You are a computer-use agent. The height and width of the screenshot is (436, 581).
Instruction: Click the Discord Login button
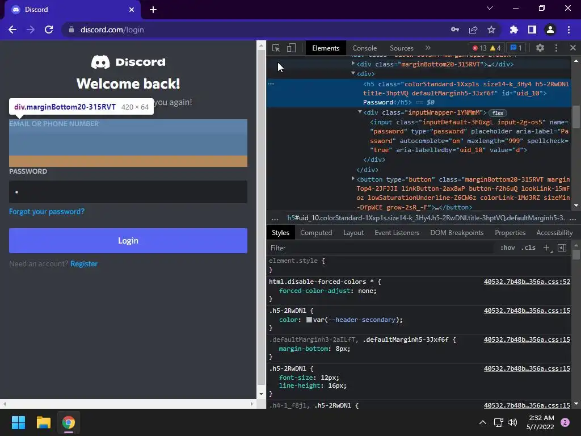[x=128, y=241]
